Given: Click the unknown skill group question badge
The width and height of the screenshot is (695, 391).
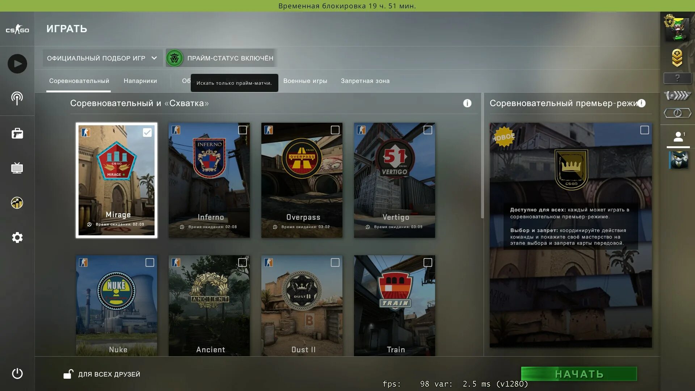Looking at the screenshot, I should pos(677,78).
